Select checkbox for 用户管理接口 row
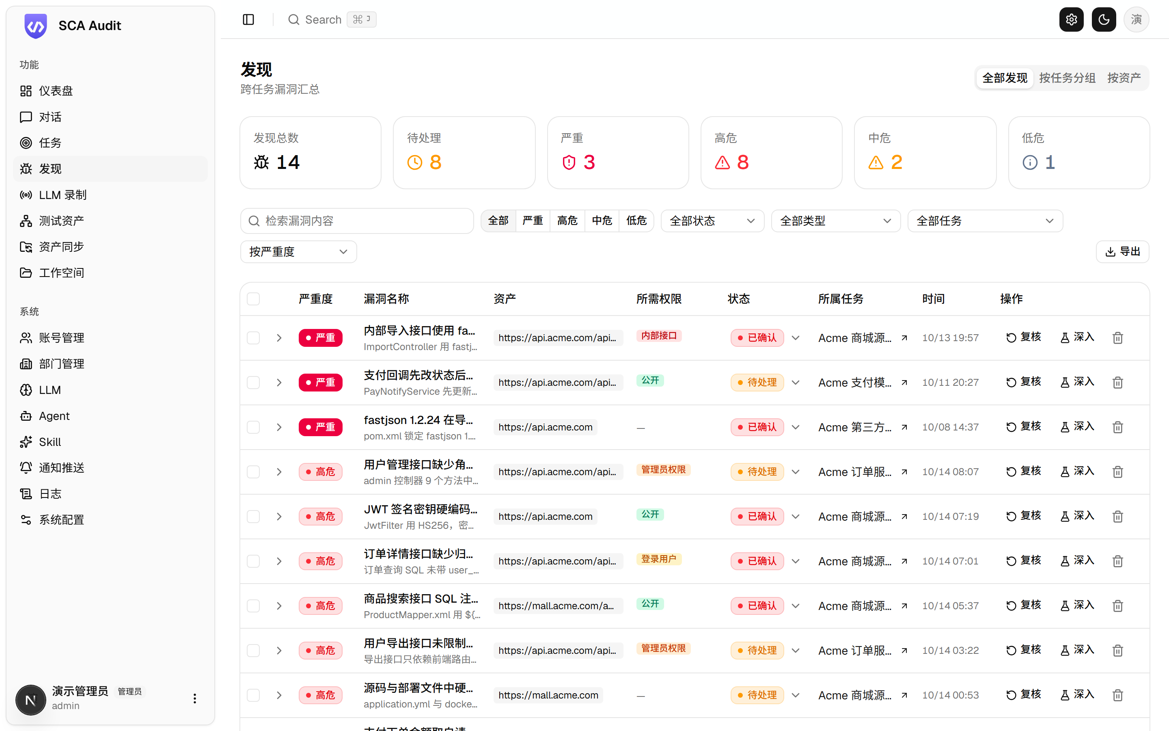The image size is (1169, 731). (253, 472)
